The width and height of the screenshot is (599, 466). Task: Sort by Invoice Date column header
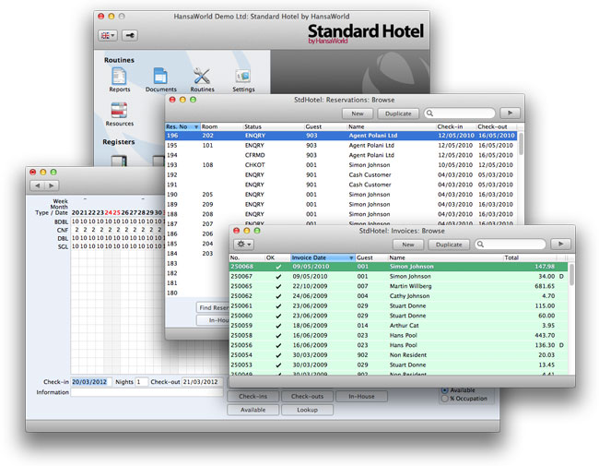click(323, 257)
